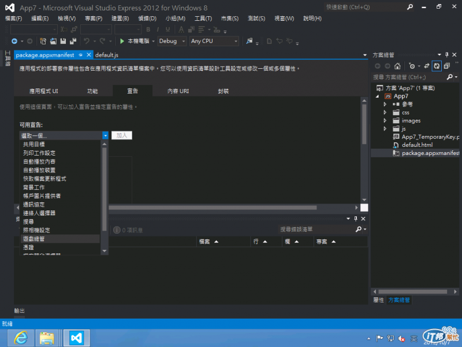Open the 檔案(F) menu
462x347 pixels.
[13, 19]
